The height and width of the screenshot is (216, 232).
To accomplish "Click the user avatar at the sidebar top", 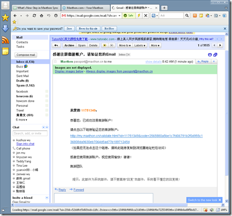I will (x=5, y=5).
